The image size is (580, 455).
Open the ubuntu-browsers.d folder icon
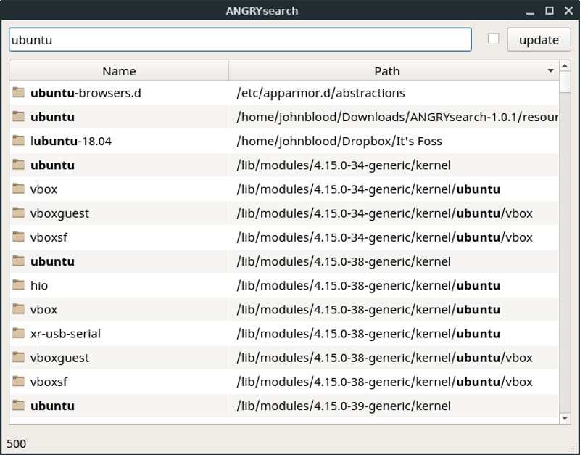(x=19, y=92)
